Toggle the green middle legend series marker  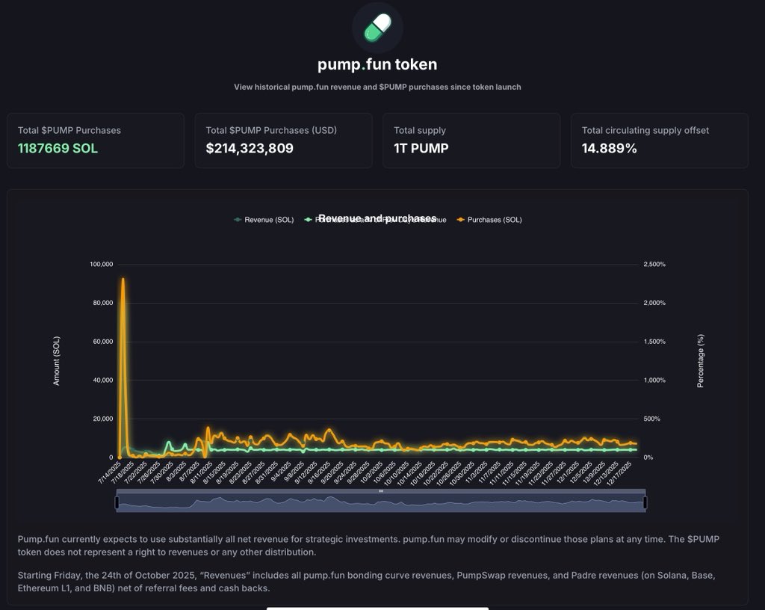[308, 220]
